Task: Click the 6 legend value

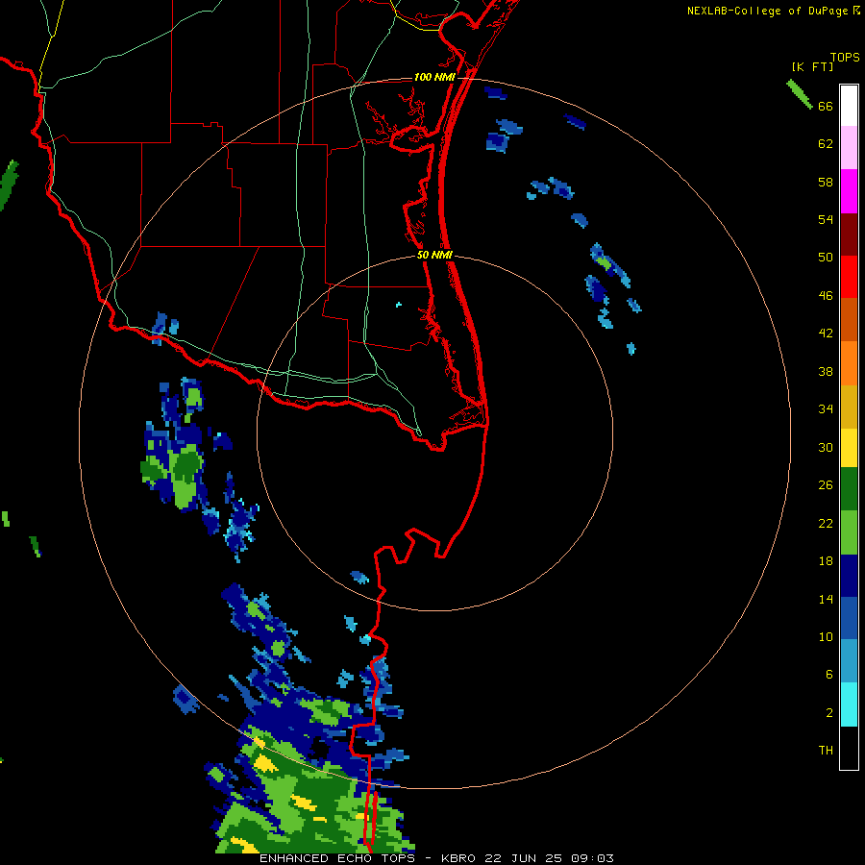Action: pyautogui.click(x=829, y=675)
